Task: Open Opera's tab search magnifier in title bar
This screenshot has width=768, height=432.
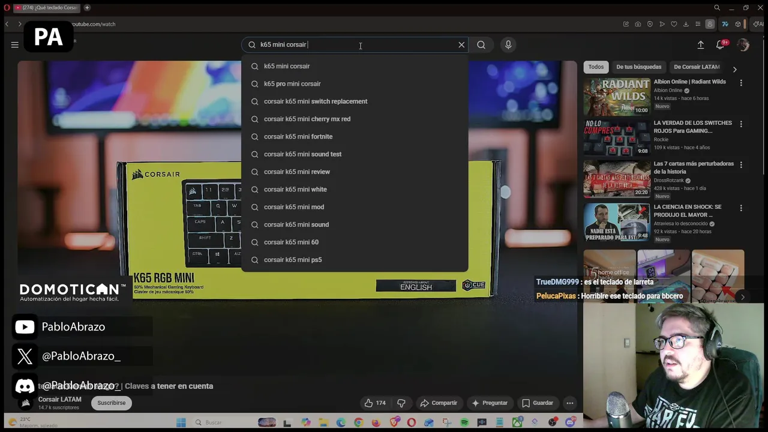Action: [717, 8]
